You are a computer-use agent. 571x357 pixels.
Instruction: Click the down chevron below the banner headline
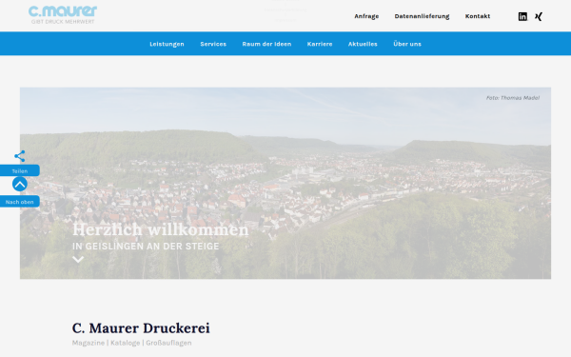[78, 259]
